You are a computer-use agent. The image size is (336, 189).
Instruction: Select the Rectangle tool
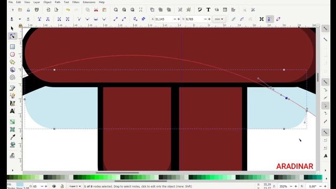click(x=12, y=47)
